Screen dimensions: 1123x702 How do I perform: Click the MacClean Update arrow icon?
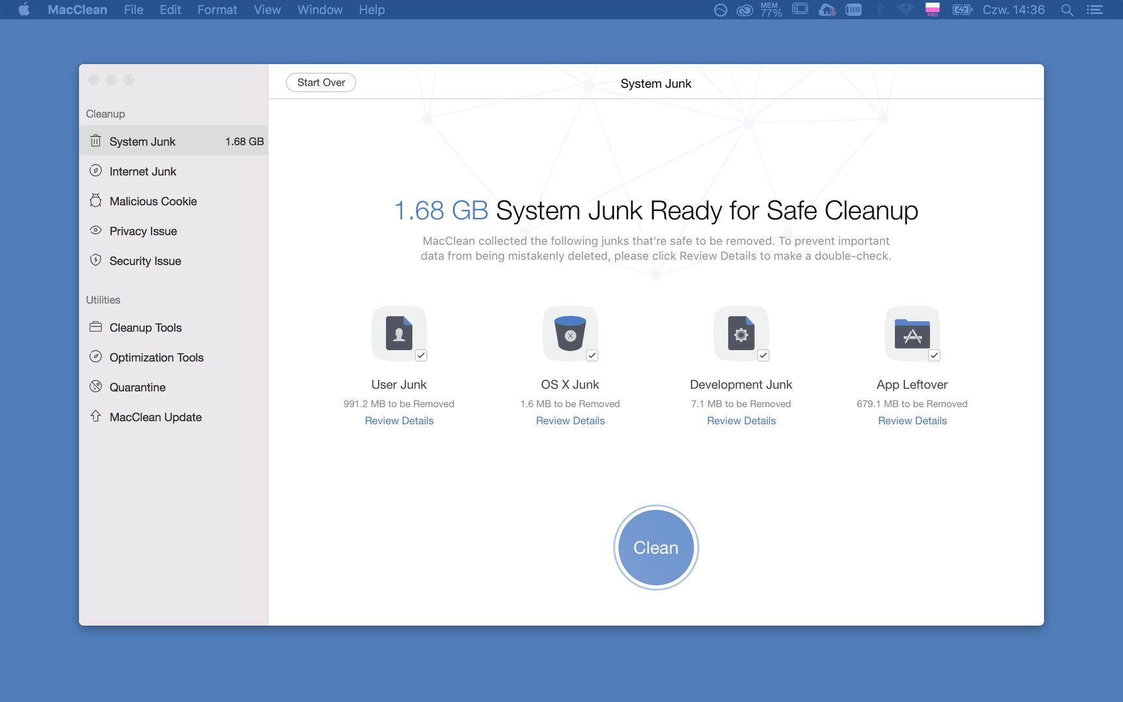point(95,416)
